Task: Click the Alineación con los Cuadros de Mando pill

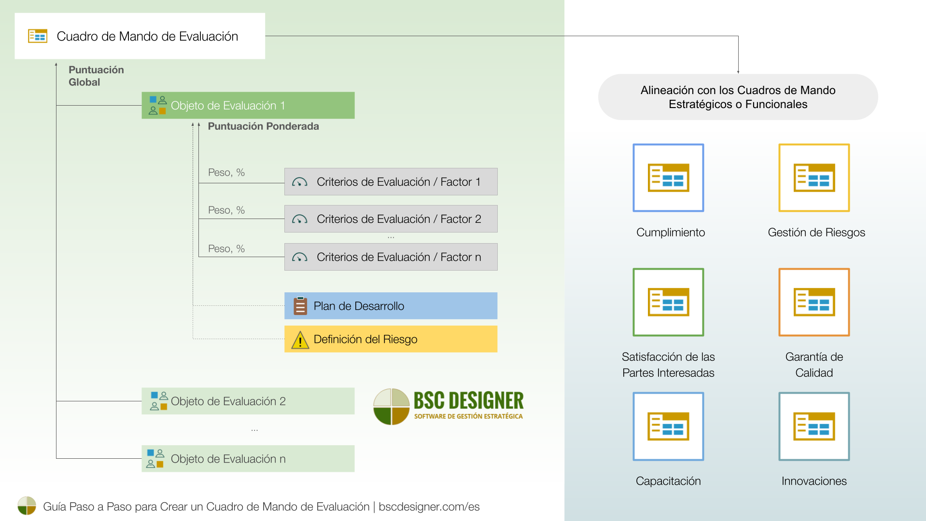Action: pos(738,97)
